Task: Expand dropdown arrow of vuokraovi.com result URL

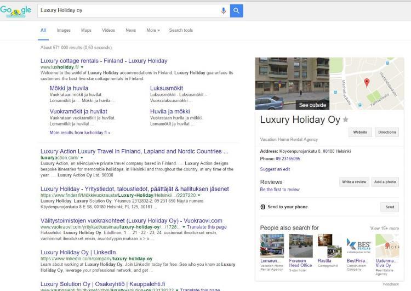Action: pos(184,227)
